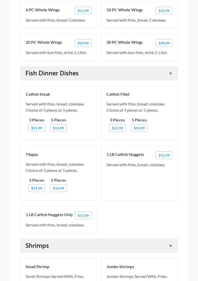The image size is (198, 281).
Task: Select $15.99 price for 10 PC Whole Wings
Action: [x=164, y=11]
